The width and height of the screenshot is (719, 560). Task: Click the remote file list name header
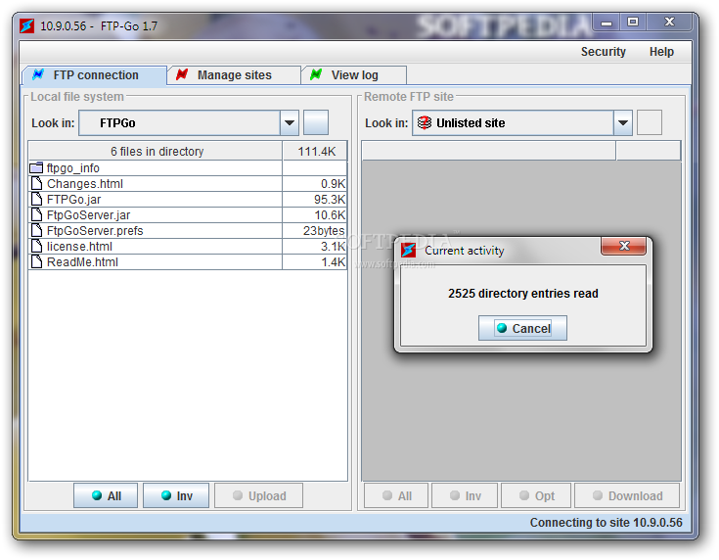[x=489, y=151]
